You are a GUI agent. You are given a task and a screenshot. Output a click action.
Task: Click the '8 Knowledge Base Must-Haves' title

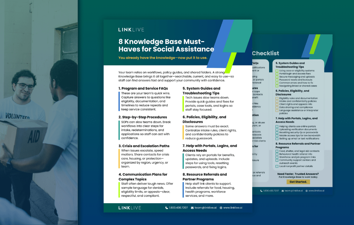point(166,45)
